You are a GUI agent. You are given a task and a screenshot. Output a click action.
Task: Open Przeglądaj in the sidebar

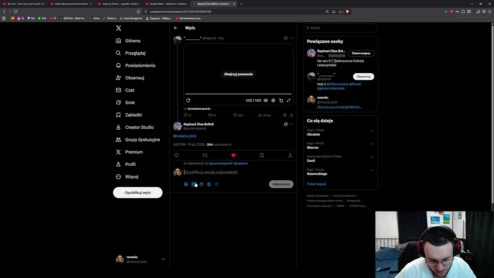click(130, 53)
